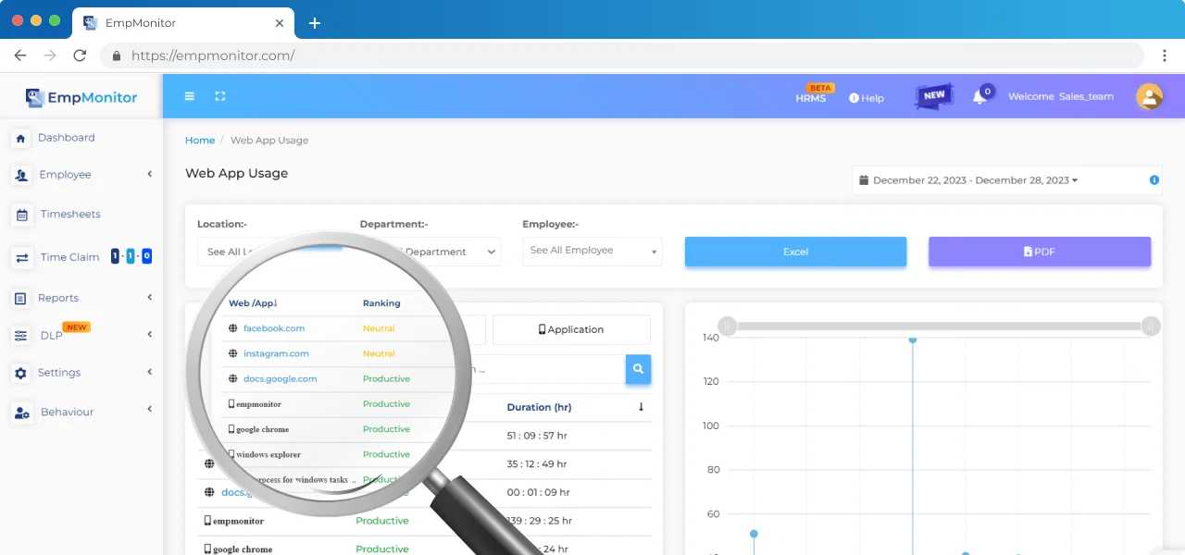Open the user profile avatar

[x=1149, y=96]
